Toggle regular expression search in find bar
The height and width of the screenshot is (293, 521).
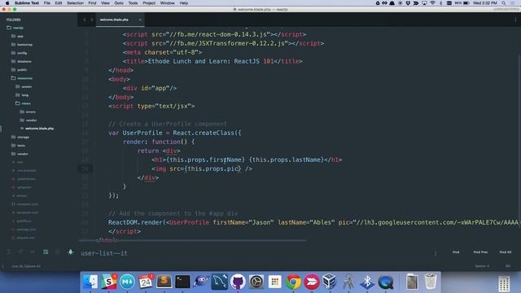(9, 252)
